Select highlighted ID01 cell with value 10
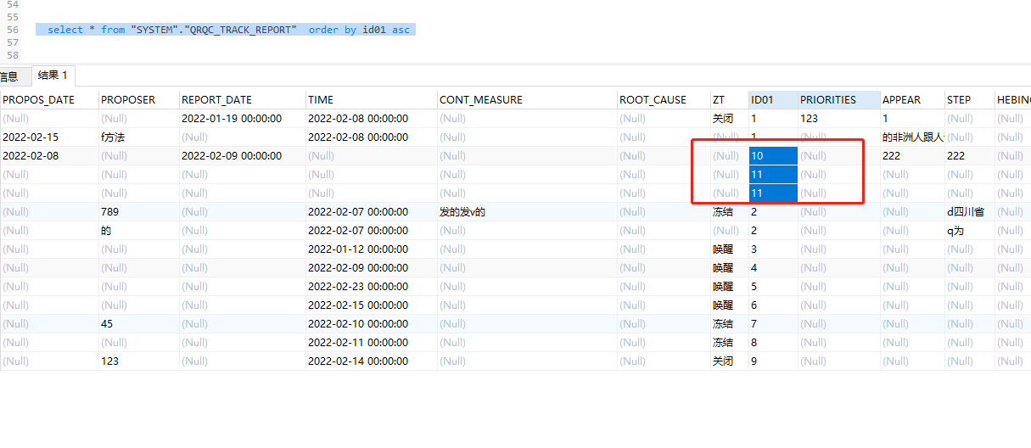 [x=773, y=155]
